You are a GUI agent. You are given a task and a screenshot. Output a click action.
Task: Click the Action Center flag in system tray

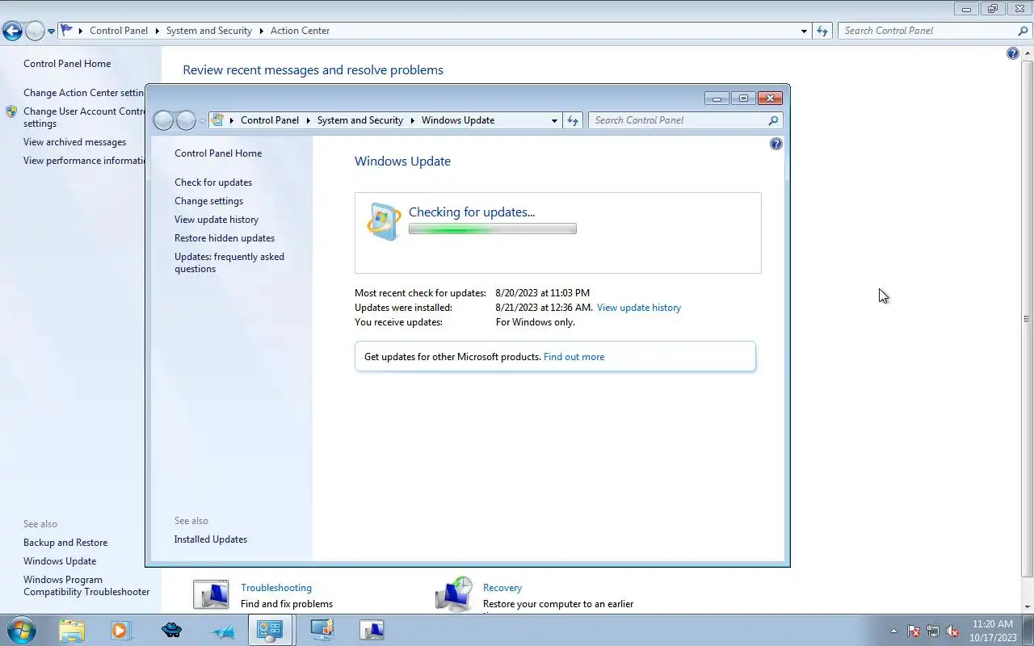click(914, 631)
